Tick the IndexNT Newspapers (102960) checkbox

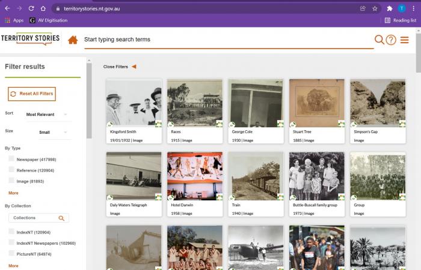tap(11, 242)
